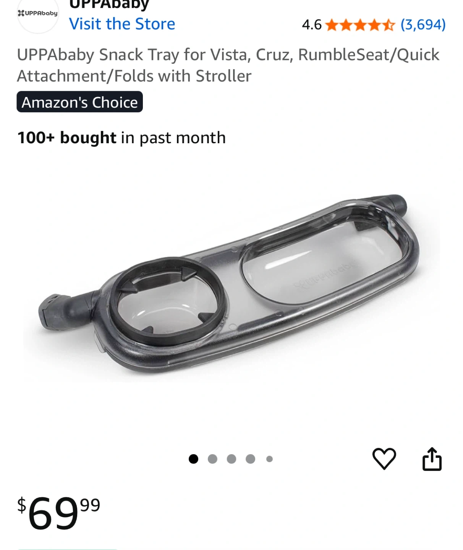
Task: Open the 3,694 reviews link
Action: pyautogui.click(x=423, y=25)
